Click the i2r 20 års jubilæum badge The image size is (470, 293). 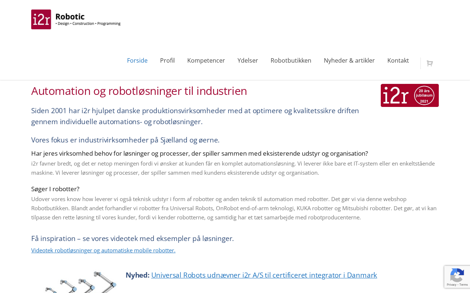pos(410,95)
